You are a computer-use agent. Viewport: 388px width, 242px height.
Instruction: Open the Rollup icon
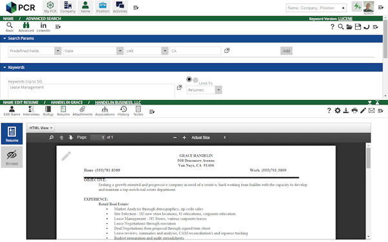48,111
